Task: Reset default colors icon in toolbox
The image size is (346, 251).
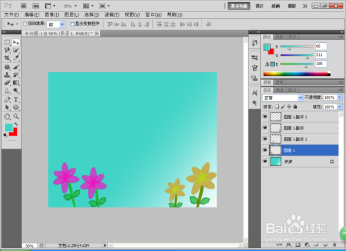Action: coord(6,135)
